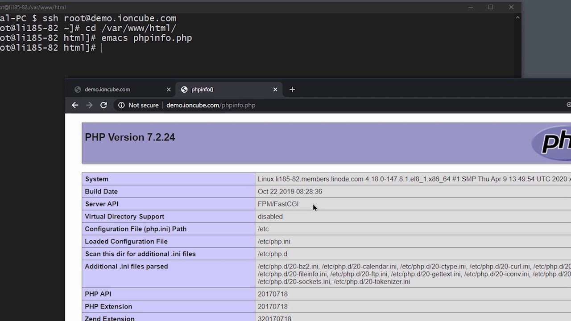Minimize the terminal window
The image size is (571, 321).
(470, 7)
